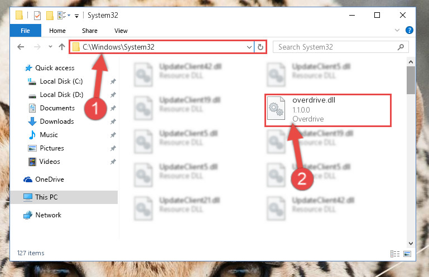The height and width of the screenshot is (277, 429).
Task: Expand the address bar history dropdown
Action: tap(249, 47)
